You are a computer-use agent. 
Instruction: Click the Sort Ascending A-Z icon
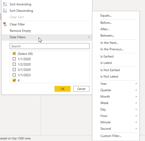[5, 4]
